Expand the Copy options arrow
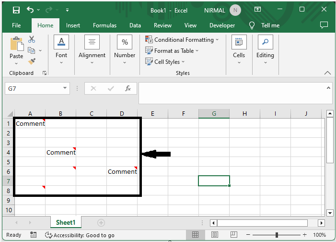Viewport: 336px width, 242px height. point(40,51)
